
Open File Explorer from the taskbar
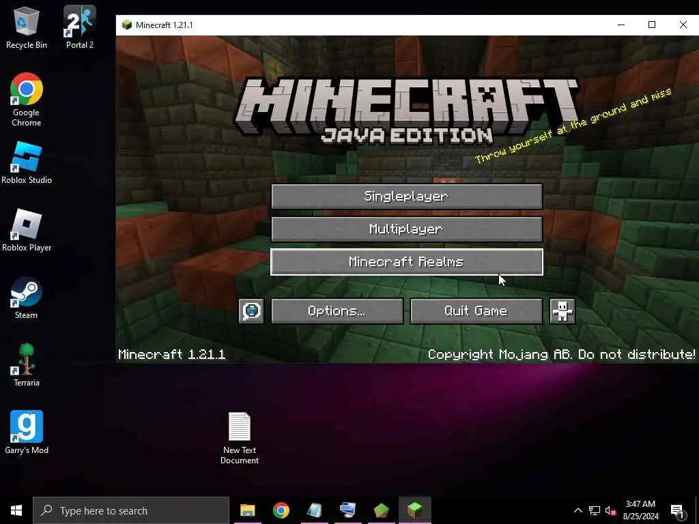pos(247,510)
